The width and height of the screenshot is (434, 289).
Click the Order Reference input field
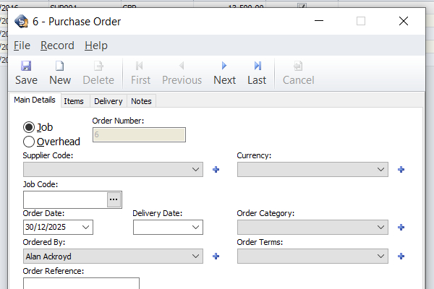click(x=81, y=283)
